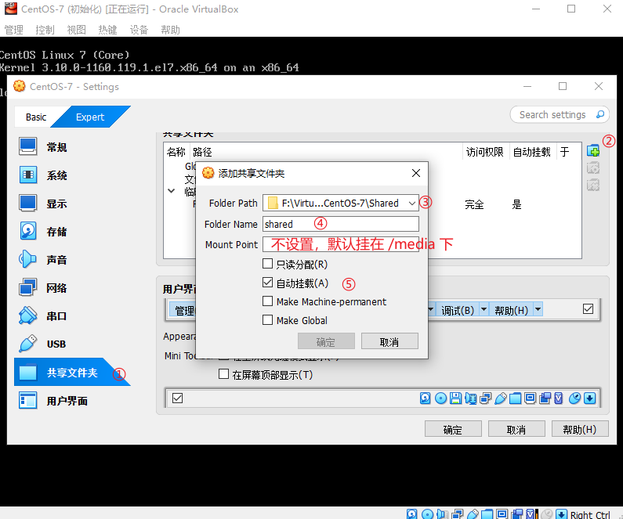Open the 视图 menu in VirtualBox menu bar

[76, 31]
